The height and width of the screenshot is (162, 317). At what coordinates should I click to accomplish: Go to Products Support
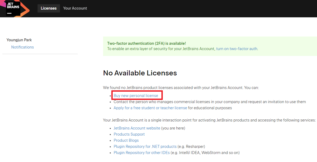point(129,134)
